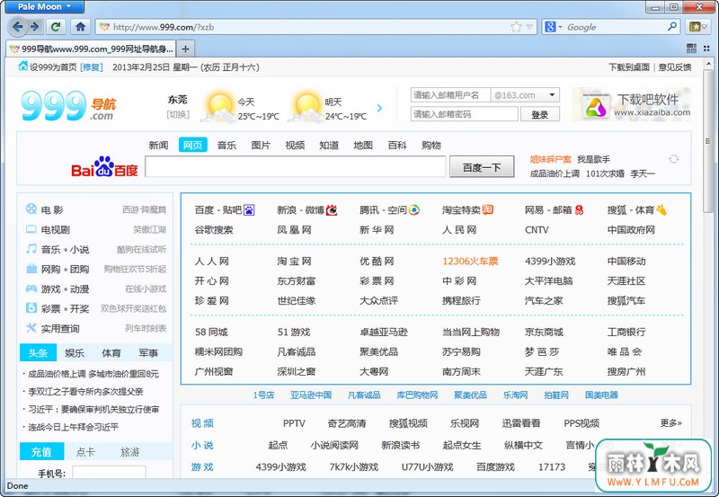Click the search magnifier icon
Screen dimensions: 719x497
[x=671, y=27]
